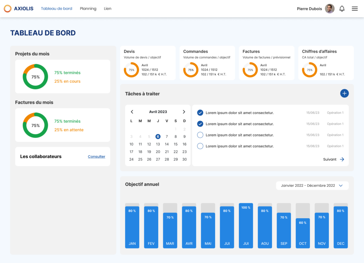Click 'Volume de factures / prévisionnel' subtitle
Screen dimensions: 364x263
tap(266, 57)
